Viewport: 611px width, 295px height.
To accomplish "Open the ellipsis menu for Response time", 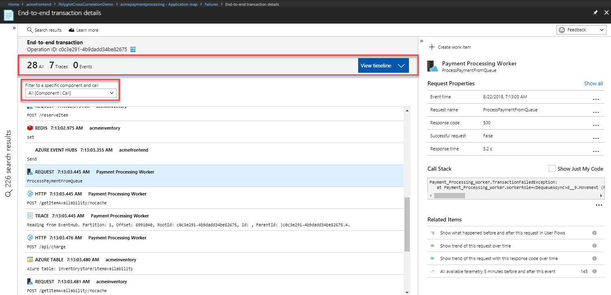I will pos(596,151).
